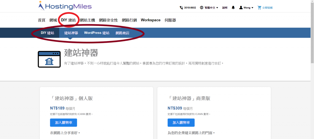
Task: Go to the 首頁 menu item
Action: (x=42, y=20)
